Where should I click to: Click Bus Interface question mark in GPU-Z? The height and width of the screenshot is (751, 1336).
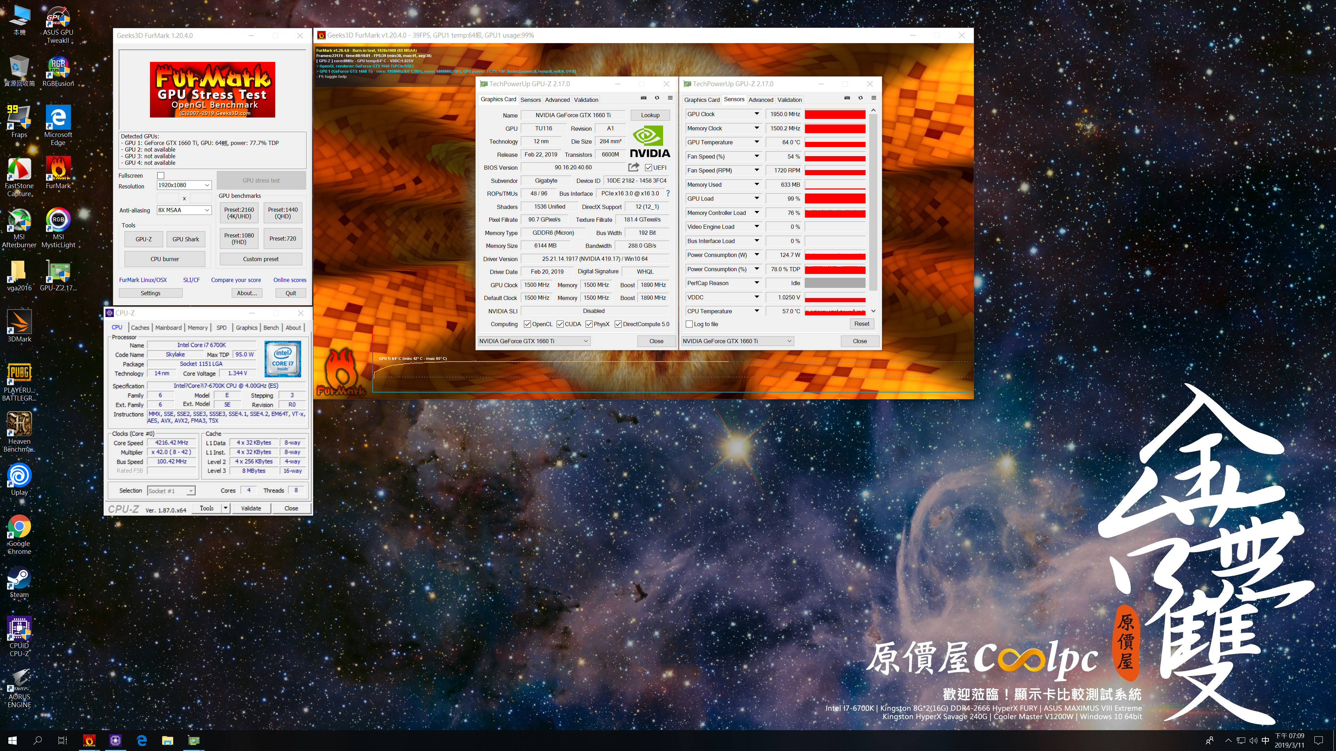point(668,193)
